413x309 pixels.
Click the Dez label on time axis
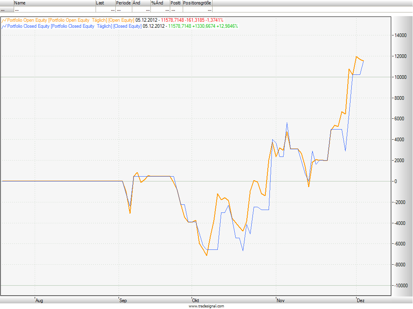coord(361,301)
